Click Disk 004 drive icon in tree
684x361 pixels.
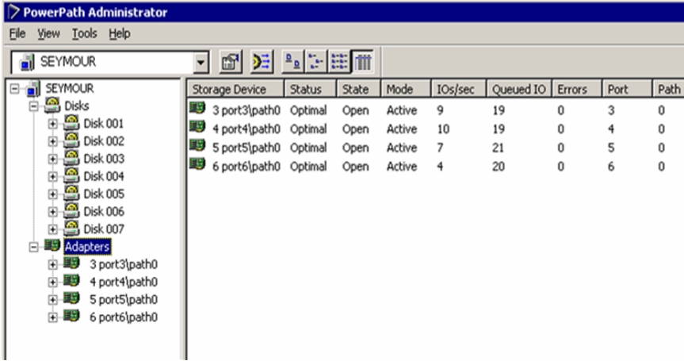tap(71, 175)
